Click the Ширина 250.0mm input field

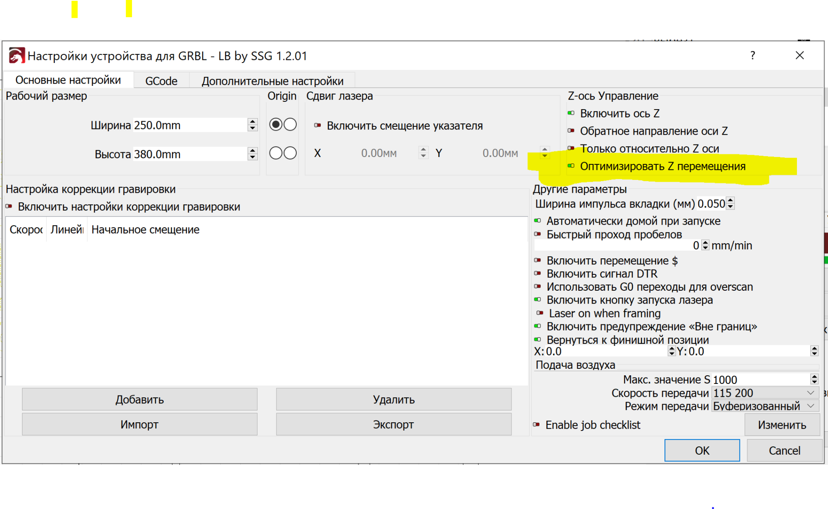tap(190, 125)
